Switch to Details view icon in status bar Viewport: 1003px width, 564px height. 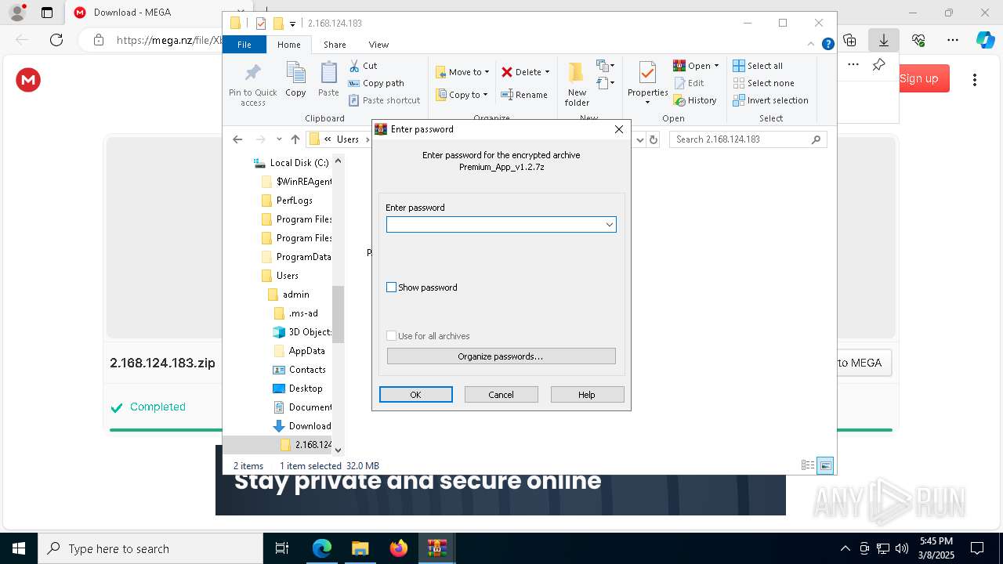click(x=807, y=465)
